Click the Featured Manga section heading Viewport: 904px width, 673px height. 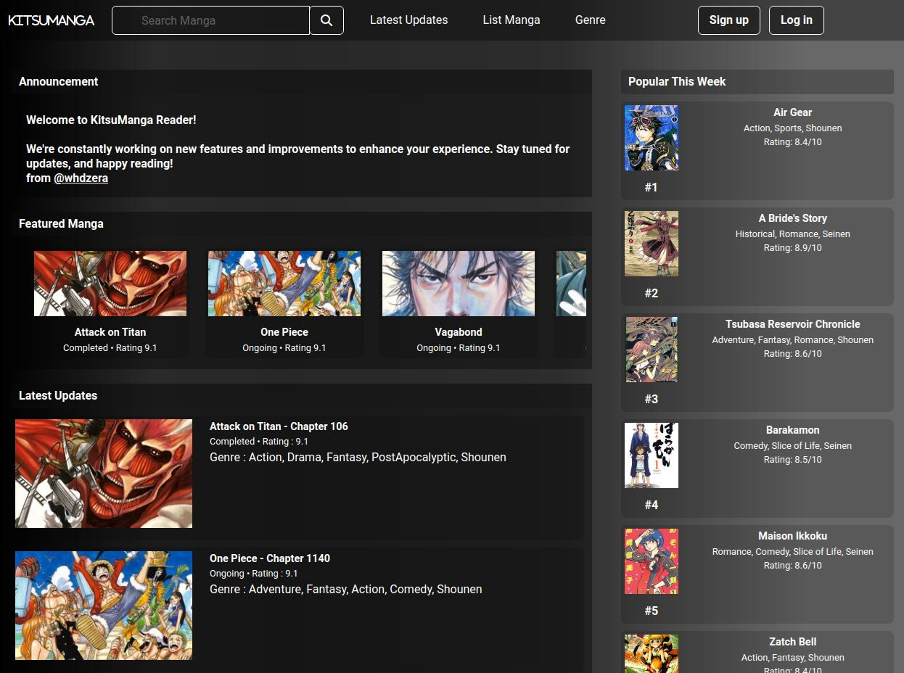[x=61, y=223]
